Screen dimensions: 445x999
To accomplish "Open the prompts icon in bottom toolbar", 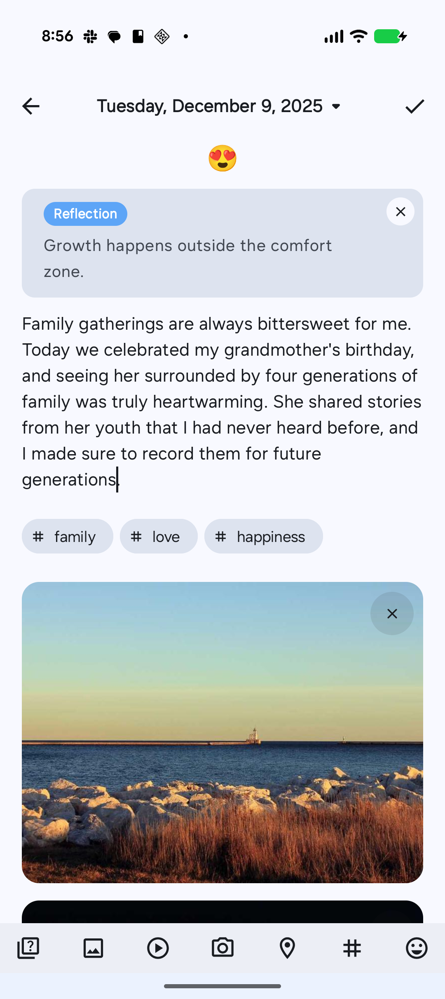I will tap(28, 948).
